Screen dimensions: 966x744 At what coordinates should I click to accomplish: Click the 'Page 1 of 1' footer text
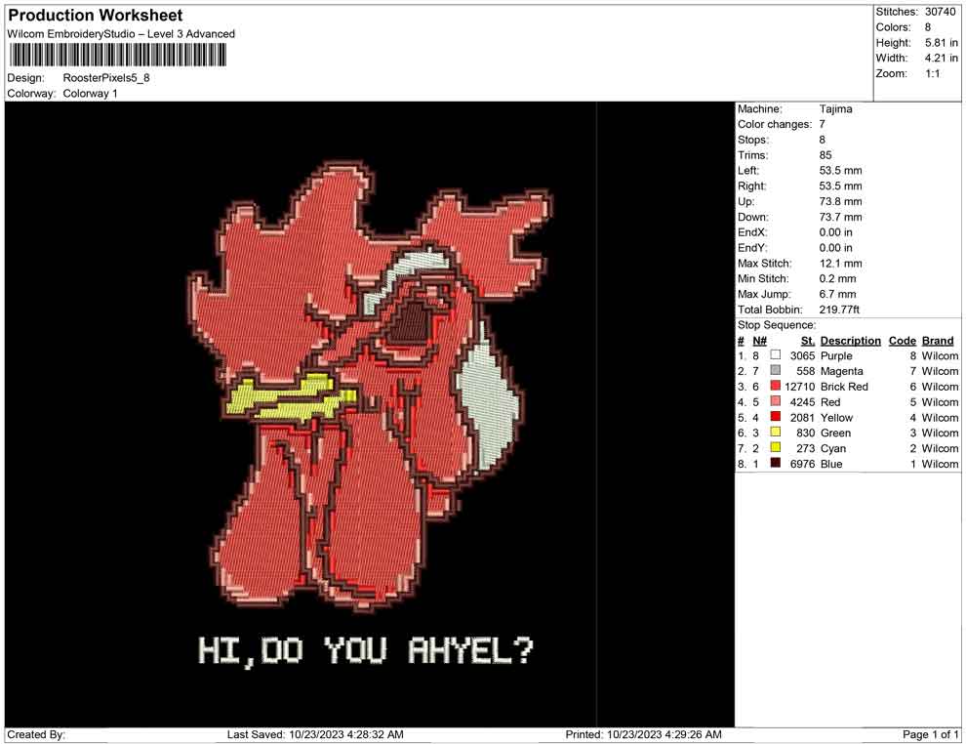[930, 734]
